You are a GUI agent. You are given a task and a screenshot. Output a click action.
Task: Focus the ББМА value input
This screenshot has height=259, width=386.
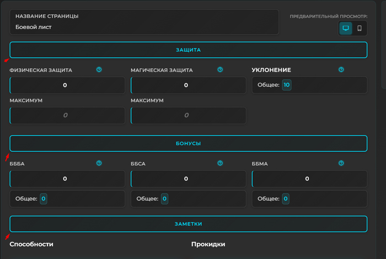tap(309, 179)
